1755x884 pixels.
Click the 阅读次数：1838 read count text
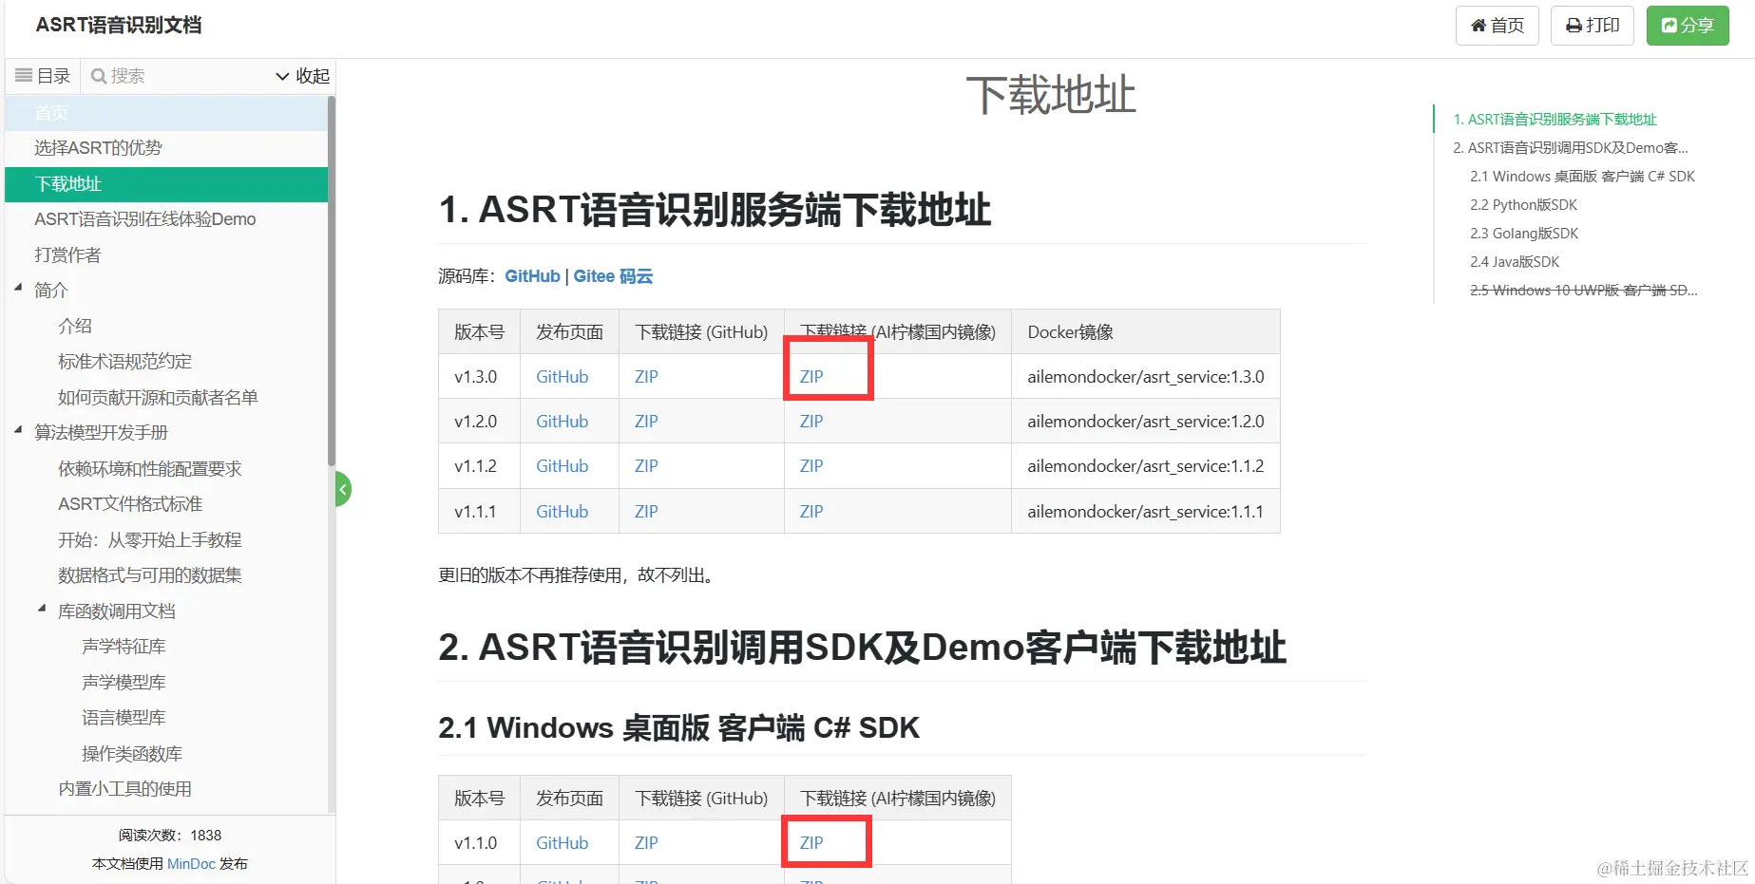pos(170,836)
